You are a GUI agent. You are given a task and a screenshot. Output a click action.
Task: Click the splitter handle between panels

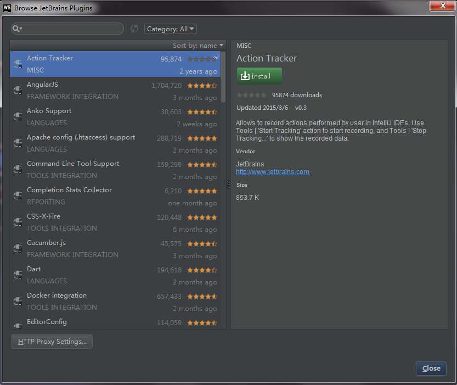(228, 185)
